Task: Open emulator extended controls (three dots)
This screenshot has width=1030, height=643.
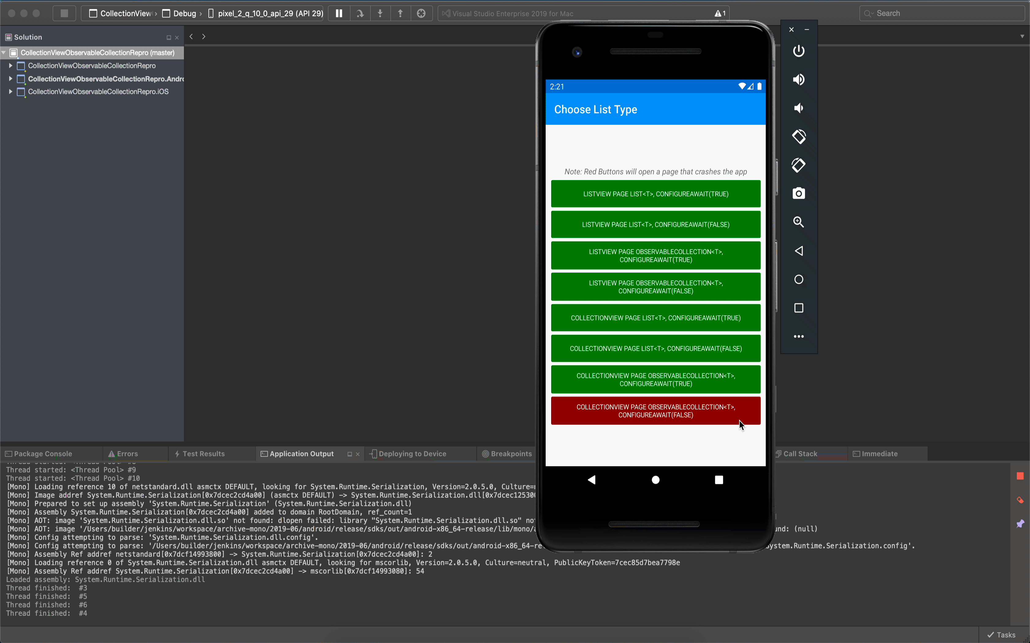Action: [x=799, y=337]
